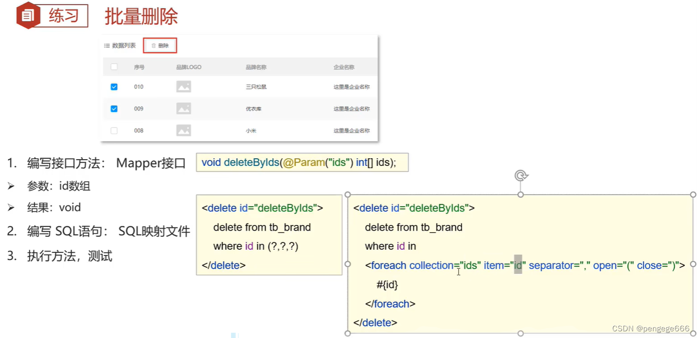Click the text 编写 SQL语句: SQL映射文件
Screen dimensions: 697x338
pos(108,231)
